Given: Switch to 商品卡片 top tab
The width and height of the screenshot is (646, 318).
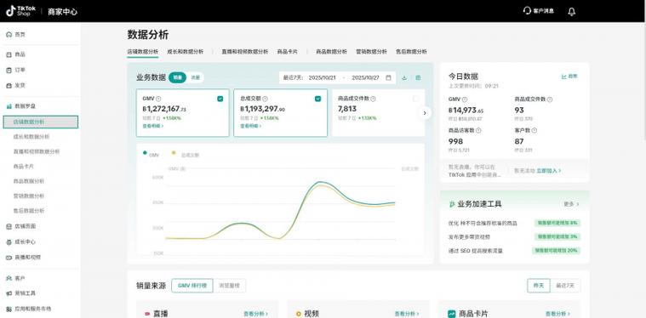Looking at the screenshot, I should 287,52.
